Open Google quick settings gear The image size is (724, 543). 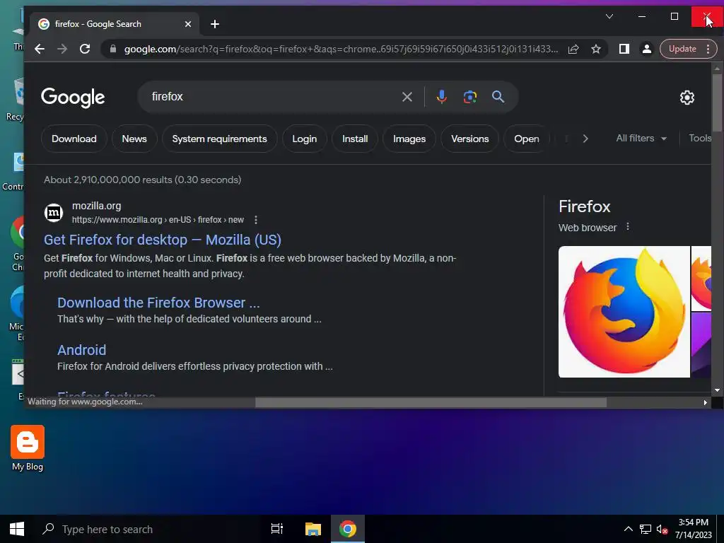[687, 98]
